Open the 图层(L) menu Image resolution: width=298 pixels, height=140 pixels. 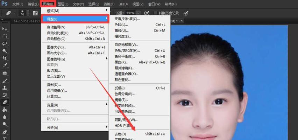(63, 4)
